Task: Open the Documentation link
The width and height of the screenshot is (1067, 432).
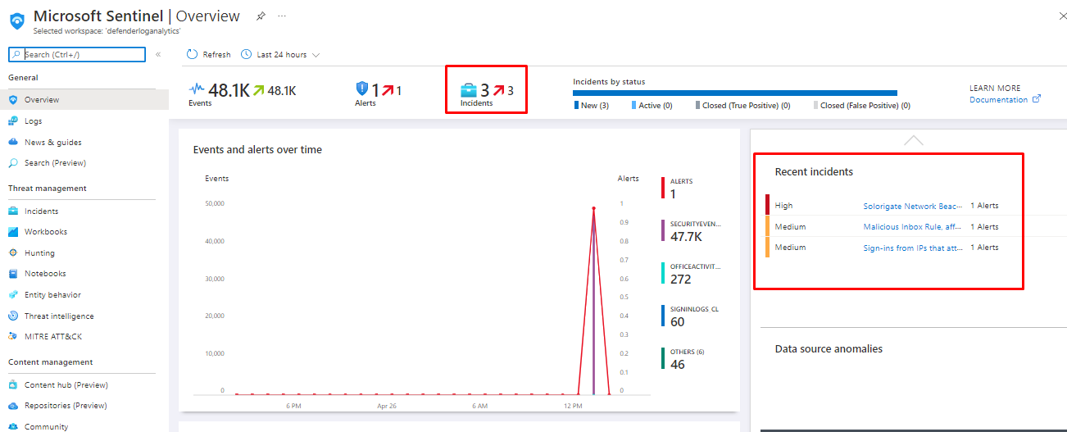Action: (x=998, y=100)
